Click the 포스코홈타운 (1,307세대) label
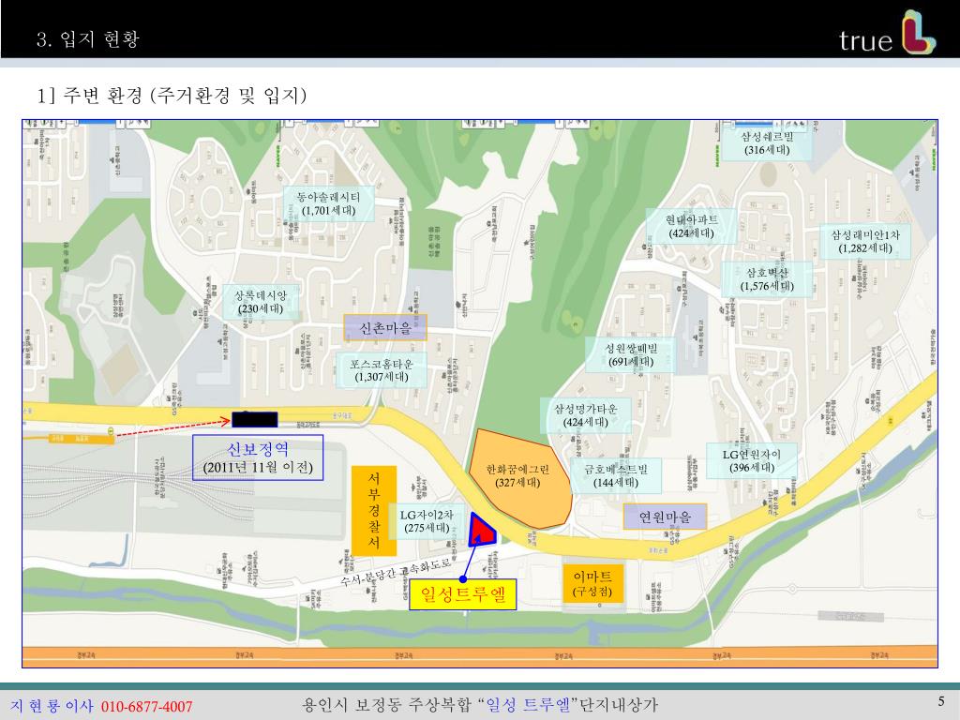The width and height of the screenshot is (960, 720). click(x=381, y=369)
